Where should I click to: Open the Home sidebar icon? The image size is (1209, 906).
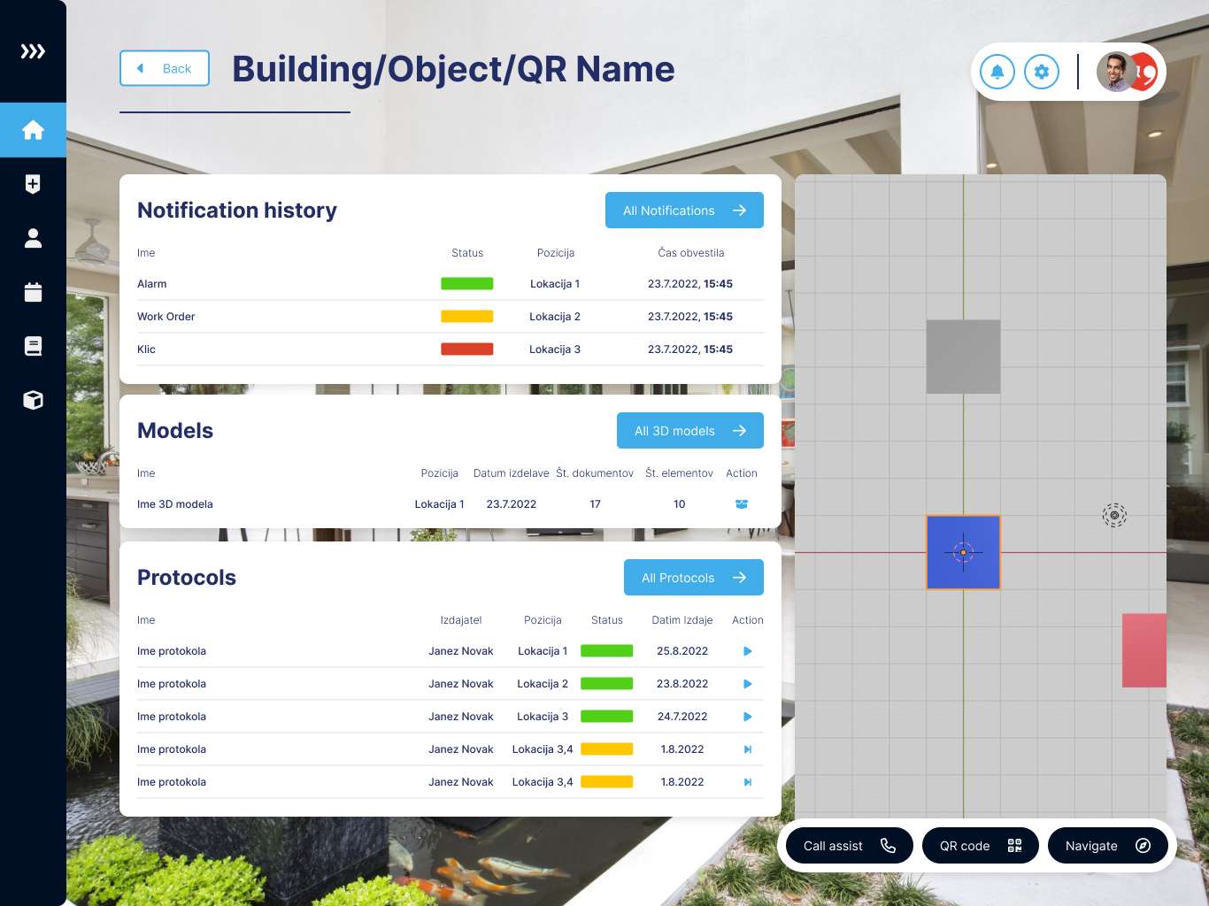point(33,130)
